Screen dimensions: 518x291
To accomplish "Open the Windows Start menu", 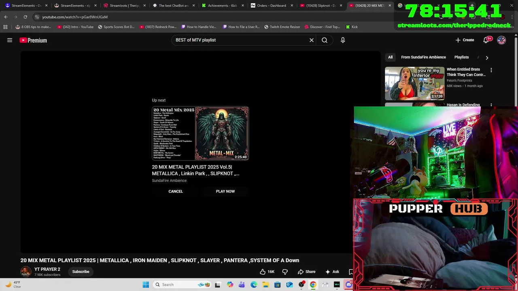I will [x=146, y=285].
